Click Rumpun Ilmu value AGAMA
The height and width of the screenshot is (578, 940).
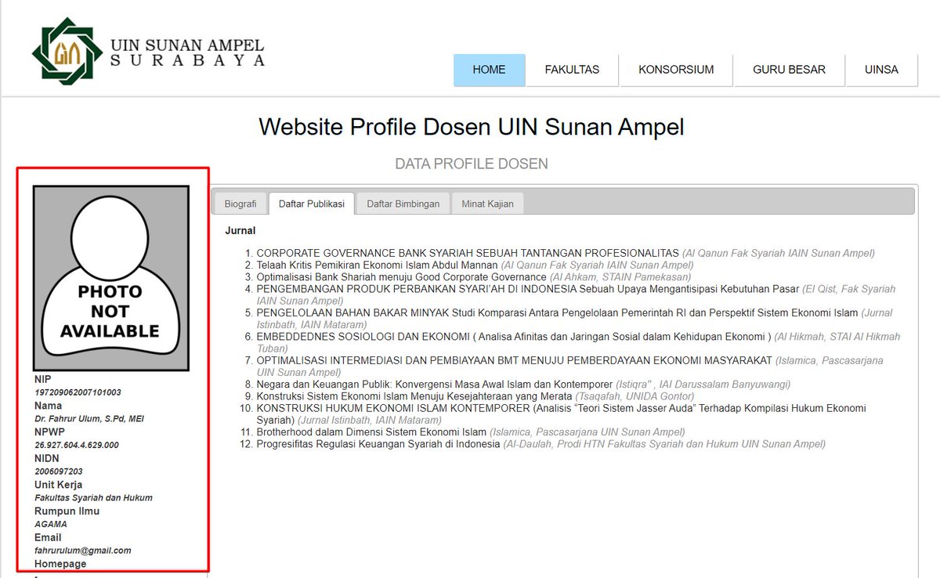coord(51,524)
